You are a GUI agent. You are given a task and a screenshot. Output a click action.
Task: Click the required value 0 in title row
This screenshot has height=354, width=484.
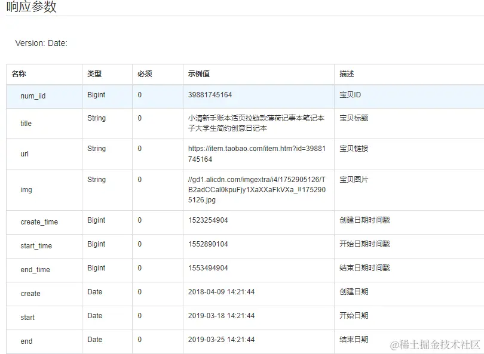(139, 118)
